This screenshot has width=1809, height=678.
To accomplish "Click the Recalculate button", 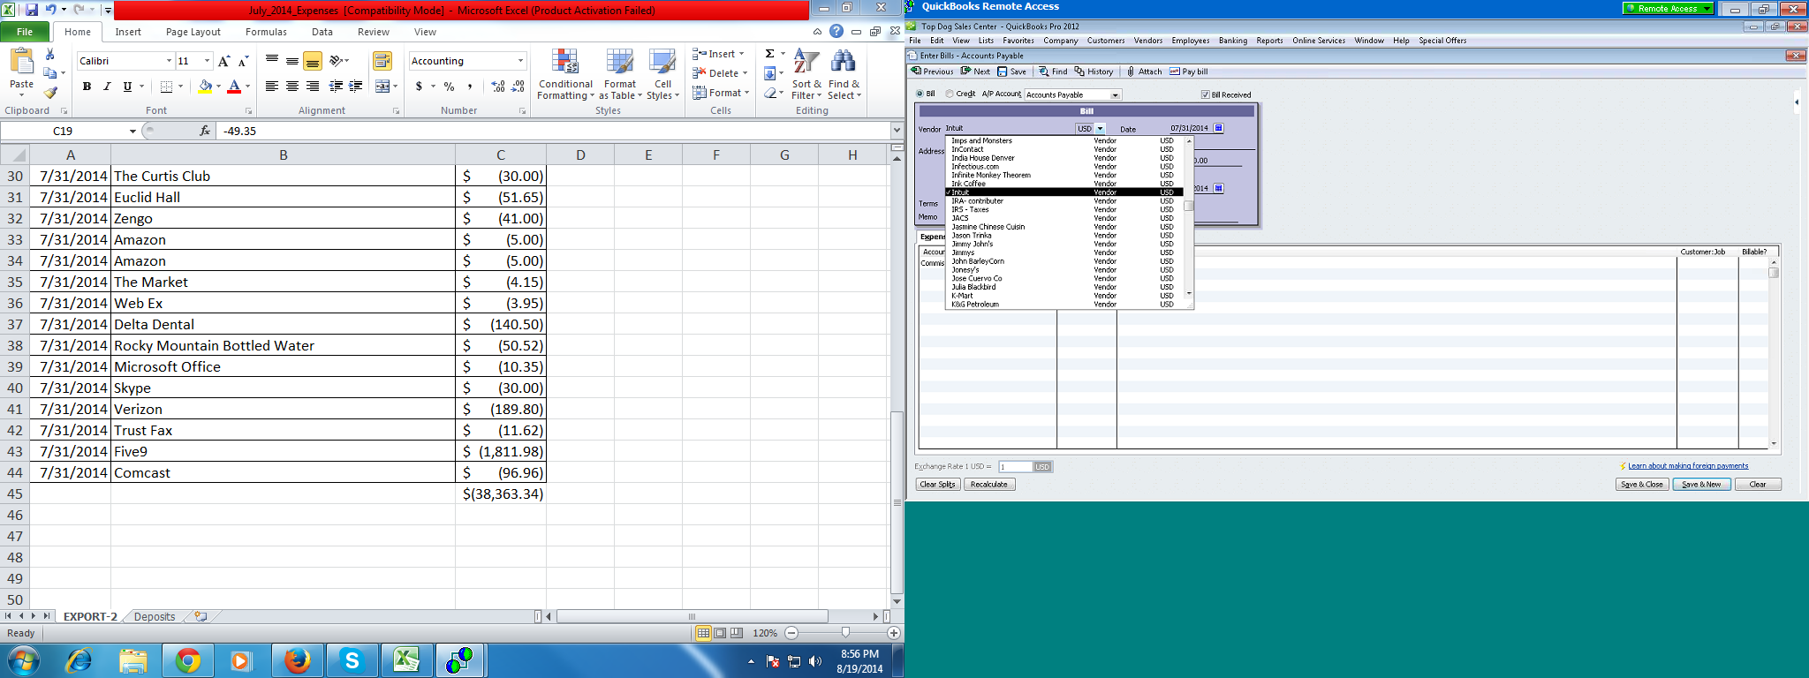I will click(988, 484).
